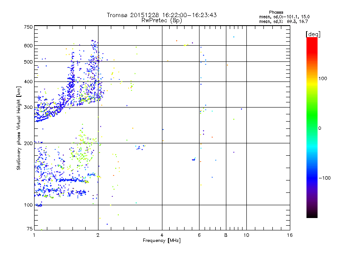The width and height of the screenshot is (341, 256).
Task: Click the y-axis tick label '300'
Action: point(28,107)
